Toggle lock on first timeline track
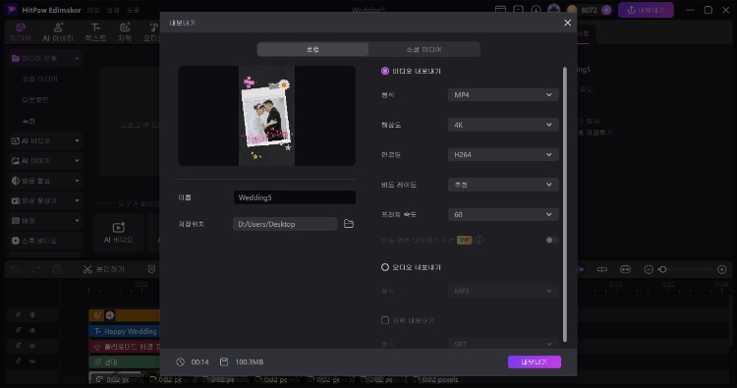Viewport: 737px width, 388px height. tap(18, 314)
